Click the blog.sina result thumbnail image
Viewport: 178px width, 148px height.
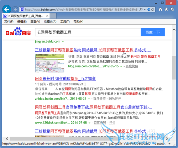[x=49, y=63]
